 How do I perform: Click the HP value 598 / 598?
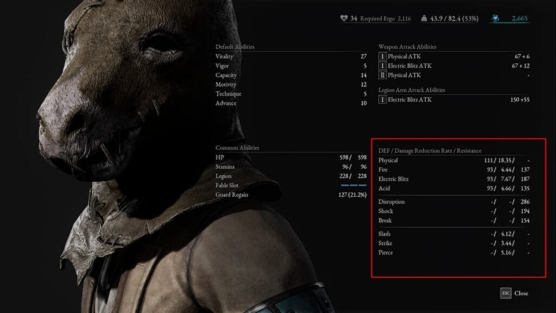353,157
